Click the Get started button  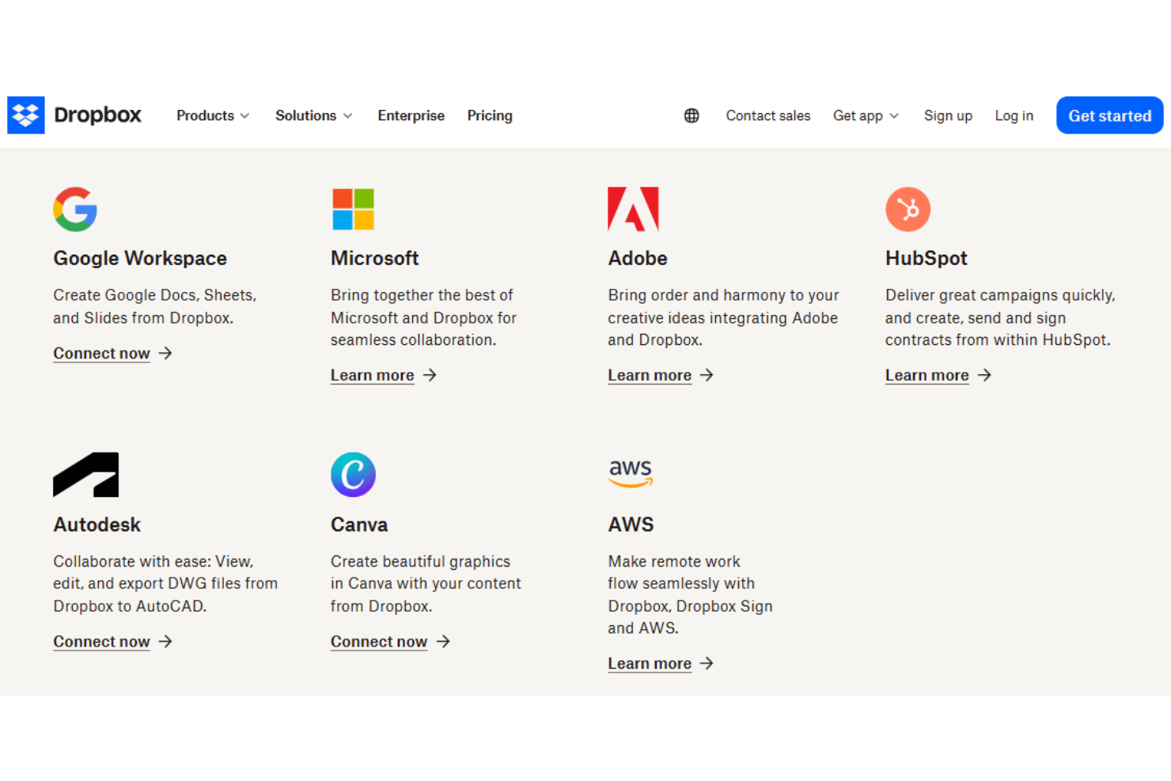(x=1109, y=115)
